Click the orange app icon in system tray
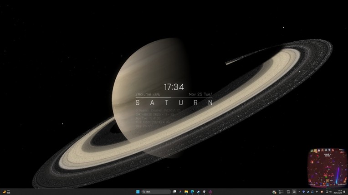 tap(322, 192)
